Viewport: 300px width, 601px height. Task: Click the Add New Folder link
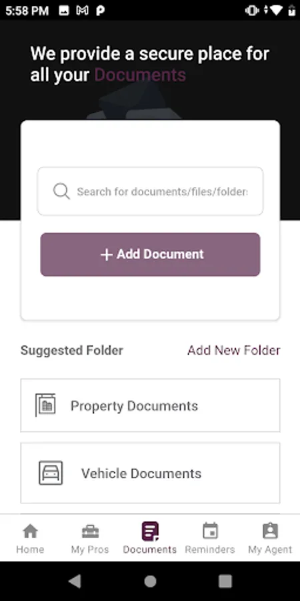(234, 351)
